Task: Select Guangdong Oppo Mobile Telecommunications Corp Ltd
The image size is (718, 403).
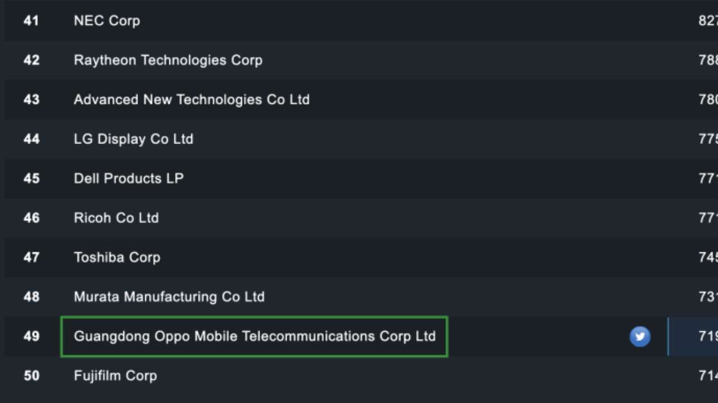Action: [x=255, y=336]
